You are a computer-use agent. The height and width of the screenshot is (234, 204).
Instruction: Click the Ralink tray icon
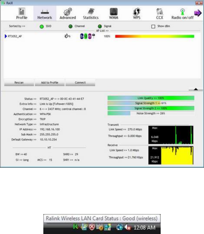[76, 227]
